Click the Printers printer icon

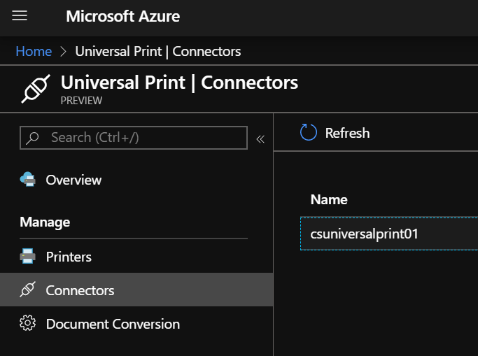pos(28,257)
